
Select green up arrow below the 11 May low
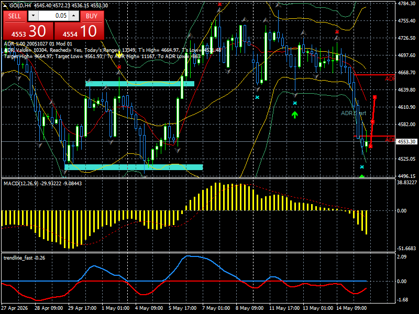click(294, 115)
